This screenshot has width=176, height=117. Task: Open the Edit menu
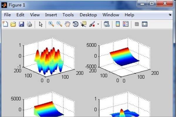coord(20,15)
